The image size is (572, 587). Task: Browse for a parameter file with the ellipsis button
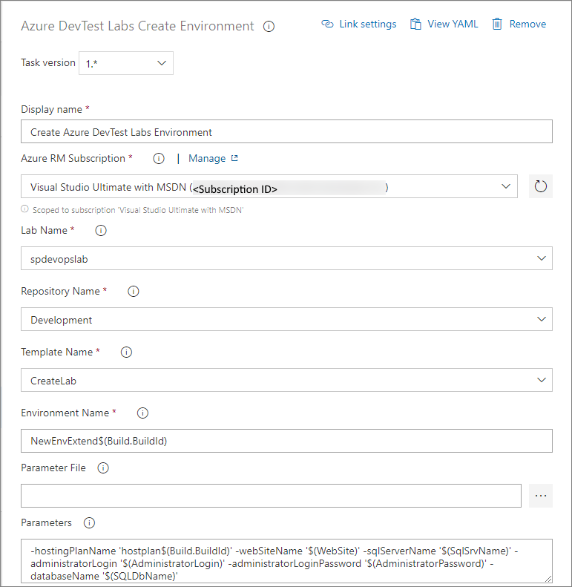point(541,496)
